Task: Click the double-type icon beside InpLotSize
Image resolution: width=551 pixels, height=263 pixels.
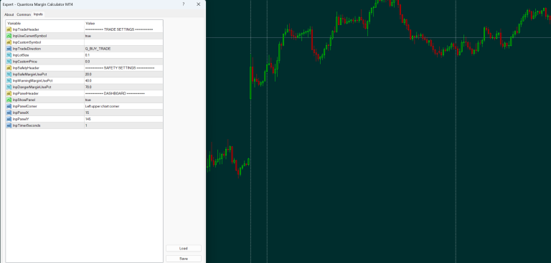Action: 9,55
